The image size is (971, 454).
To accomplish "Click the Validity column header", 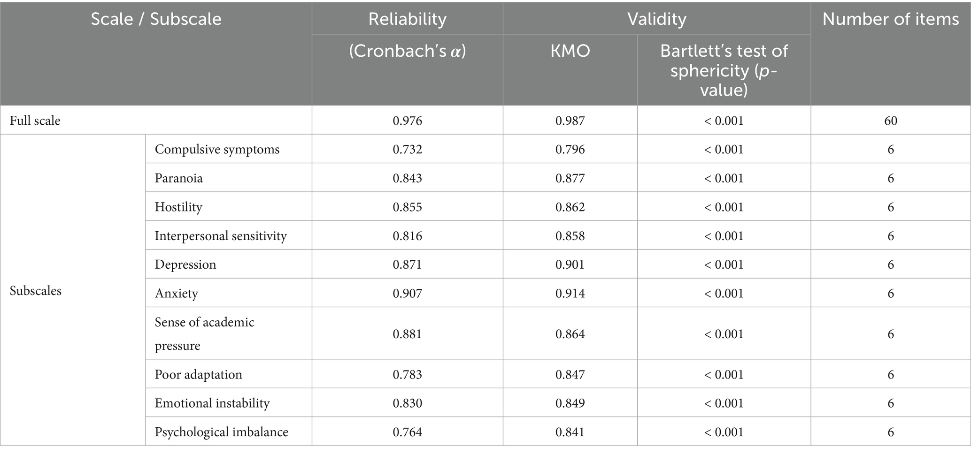I will click(656, 19).
